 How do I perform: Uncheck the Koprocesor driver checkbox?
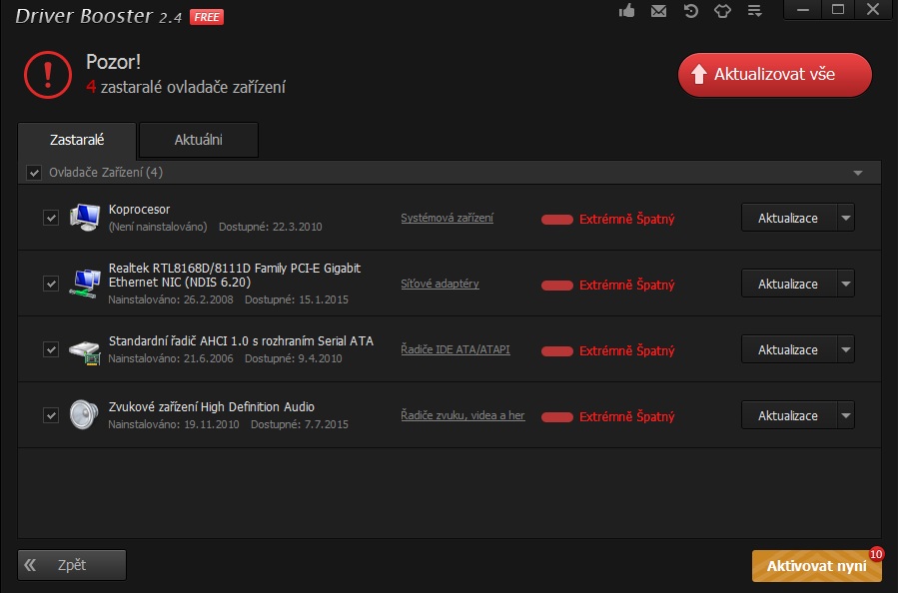pyautogui.click(x=51, y=218)
